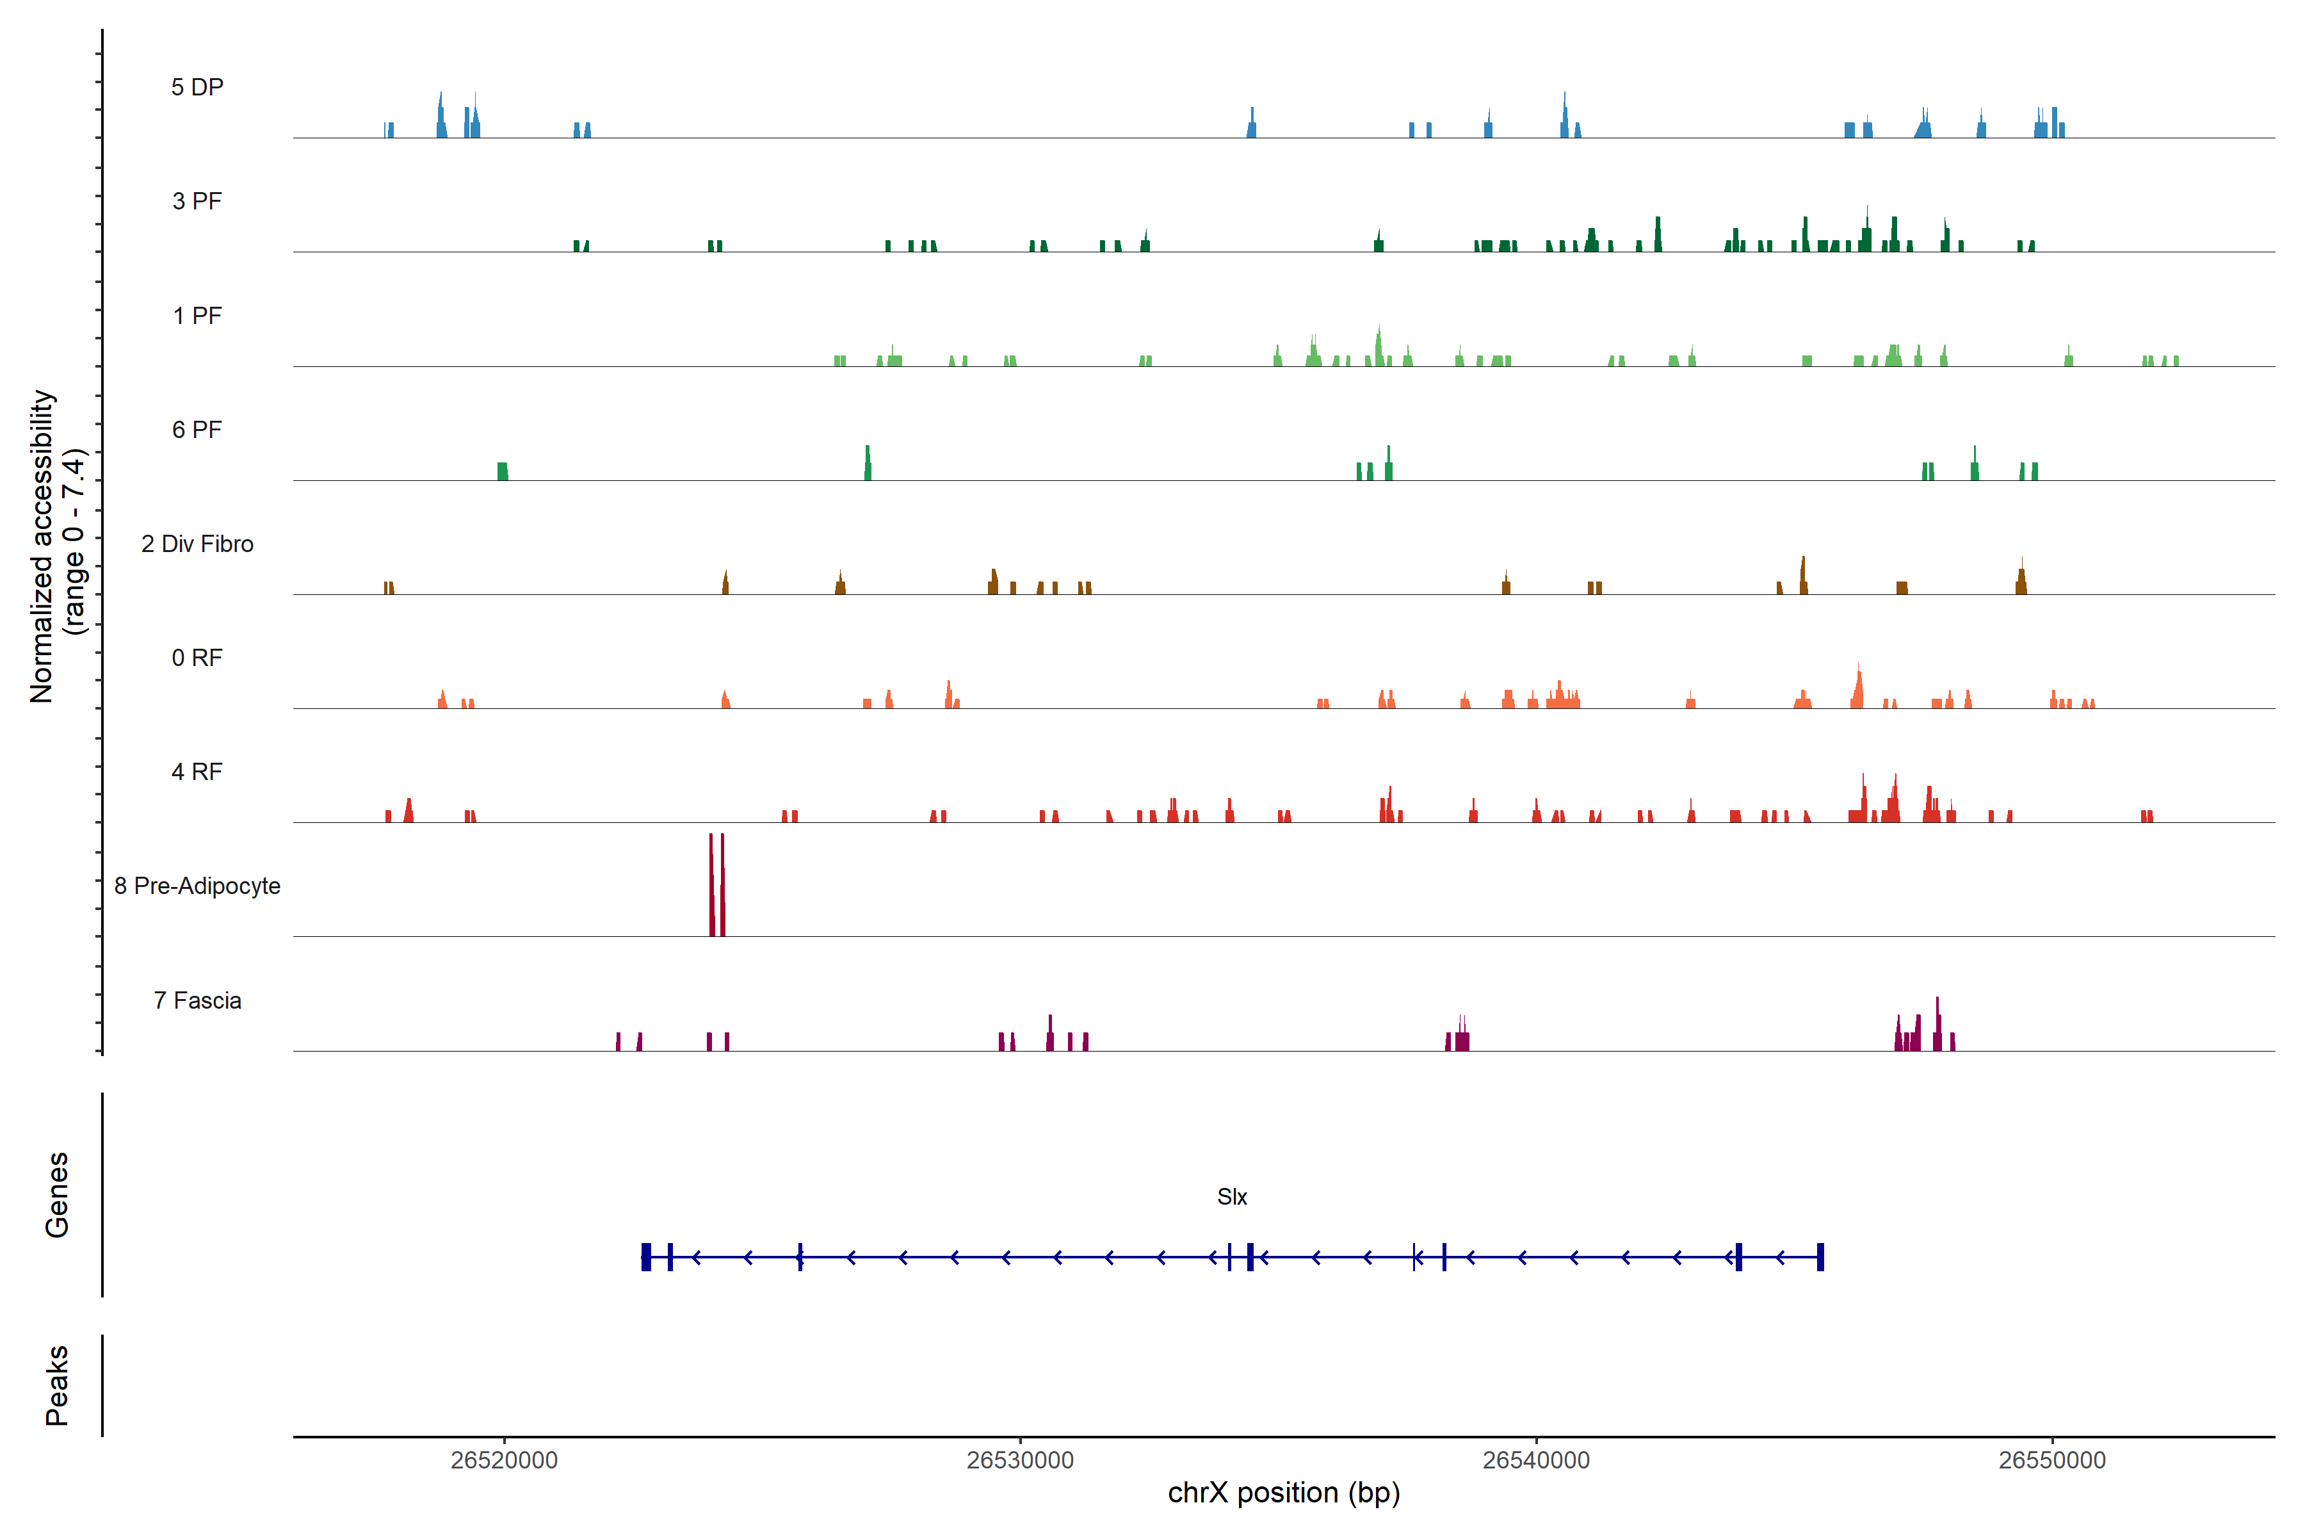Click the 5 DP track label
The image size is (2305, 1537).
click(197, 87)
